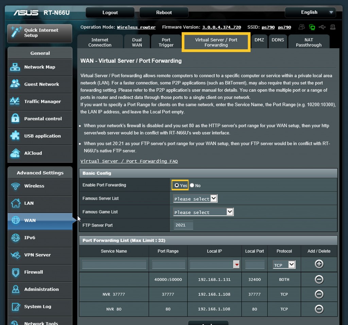Click the printer status icon in header
The width and height of the screenshot is (348, 325).
(332, 27)
